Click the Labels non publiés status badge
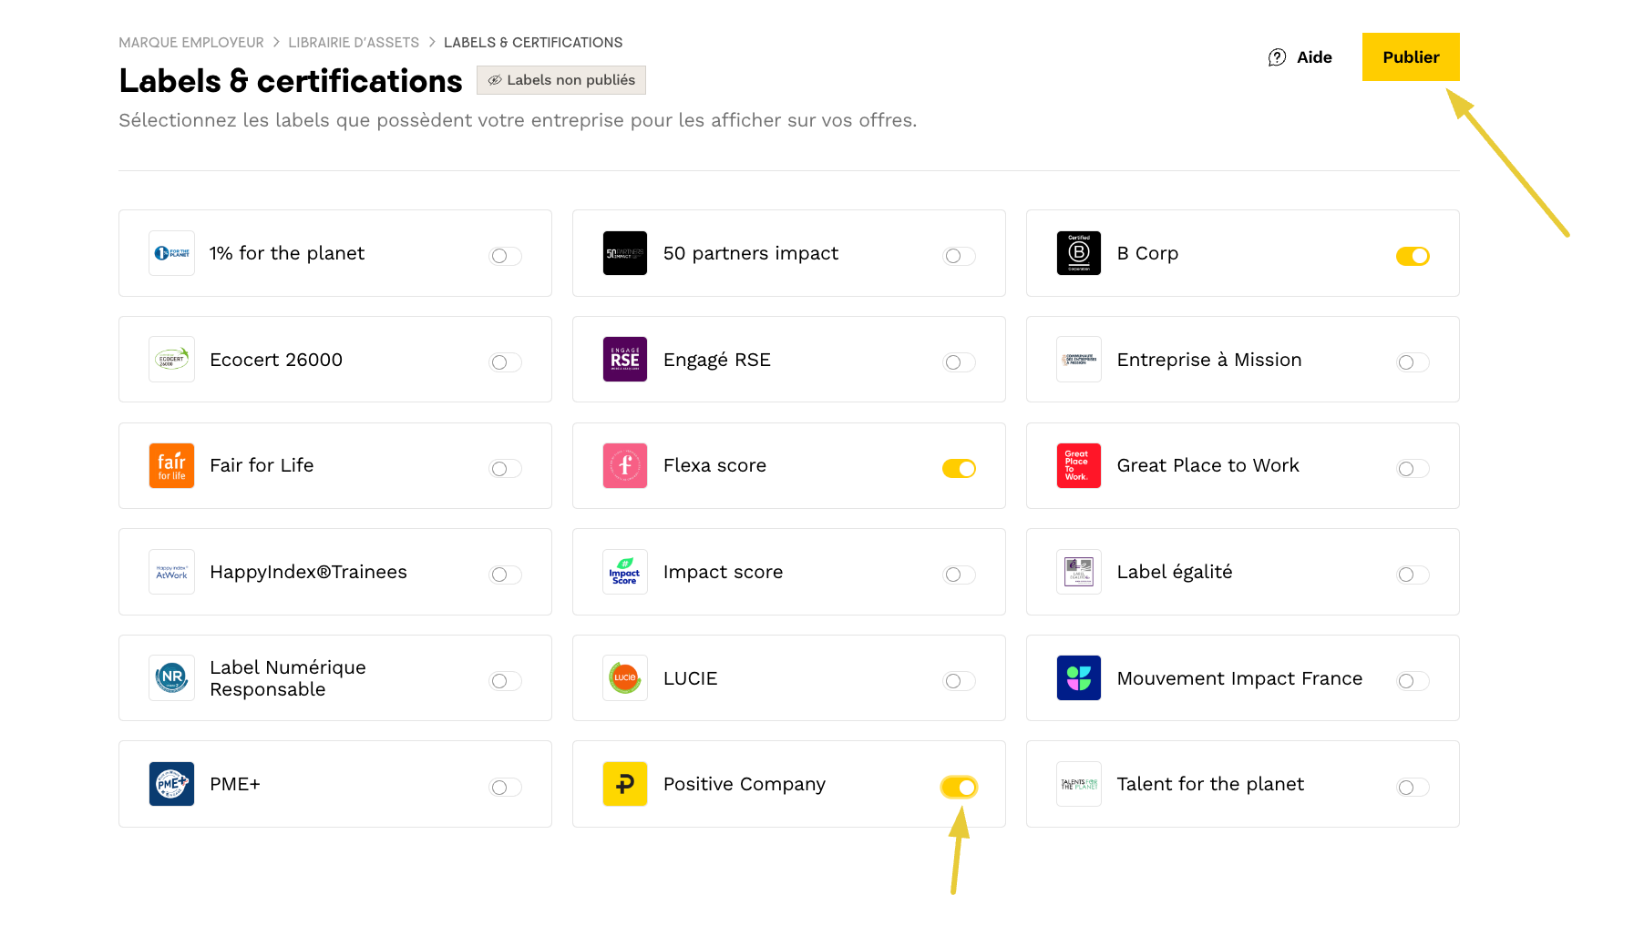This screenshot has width=1644, height=936. 561,80
